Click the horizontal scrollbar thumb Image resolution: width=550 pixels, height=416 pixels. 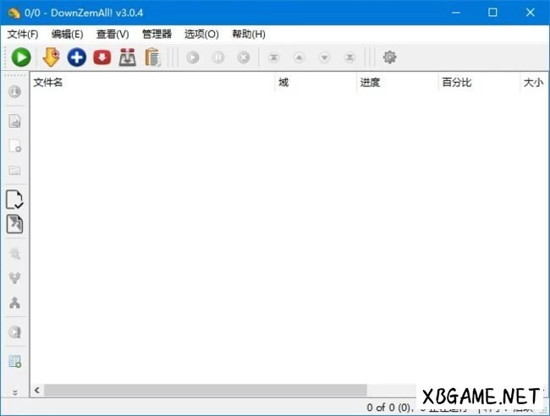click(203, 391)
